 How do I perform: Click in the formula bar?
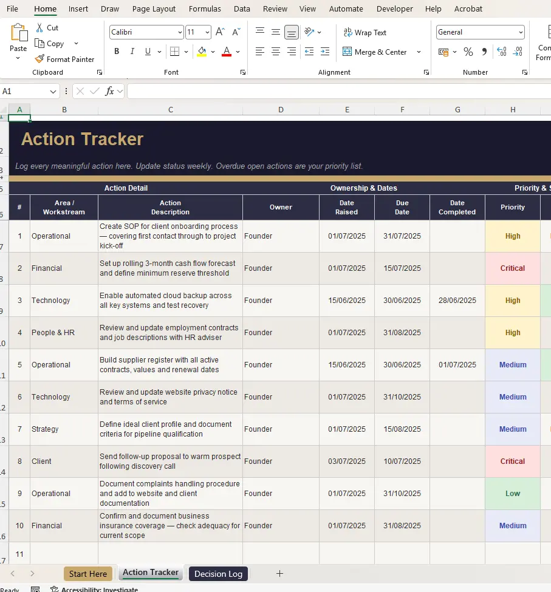click(x=339, y=91)
